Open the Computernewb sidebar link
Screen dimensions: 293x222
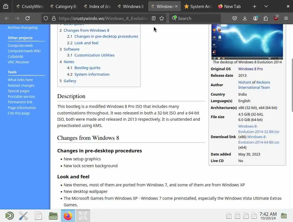coord(20,45)
